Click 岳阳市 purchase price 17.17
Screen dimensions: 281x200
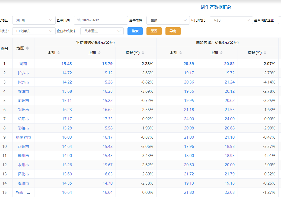tap(67, 119)
